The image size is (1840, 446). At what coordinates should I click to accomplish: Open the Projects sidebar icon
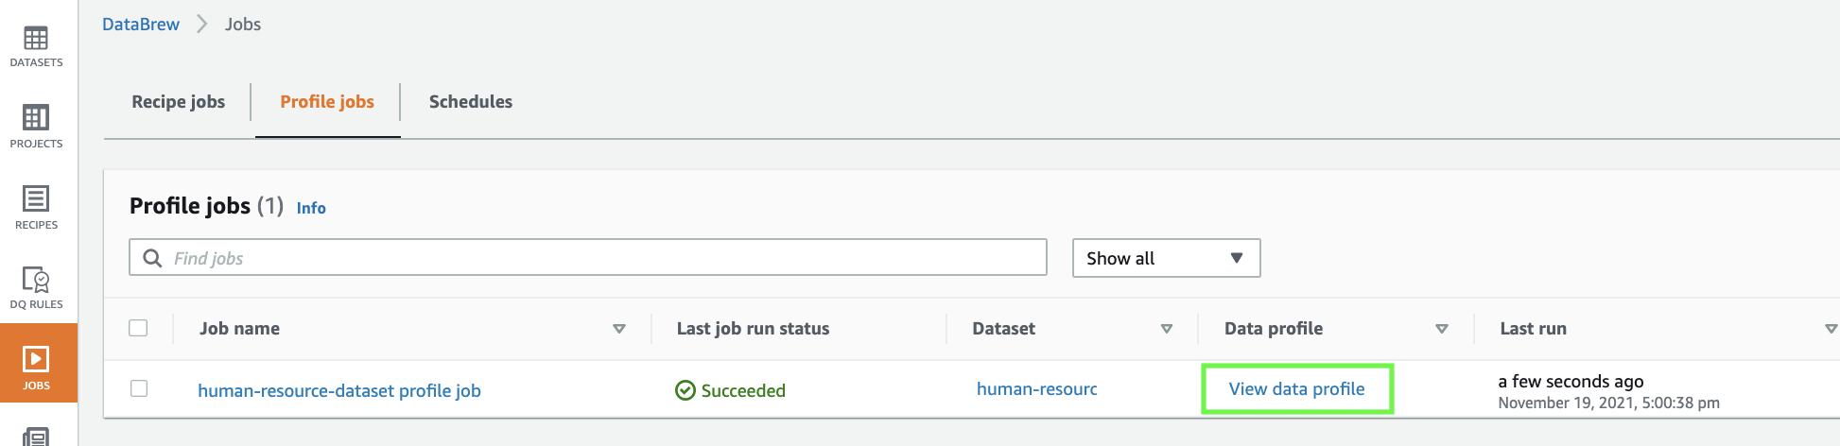coord(36,127)
